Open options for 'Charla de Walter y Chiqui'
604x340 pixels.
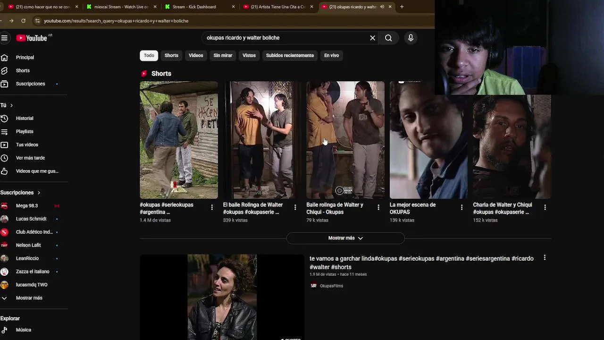[545, 207]
